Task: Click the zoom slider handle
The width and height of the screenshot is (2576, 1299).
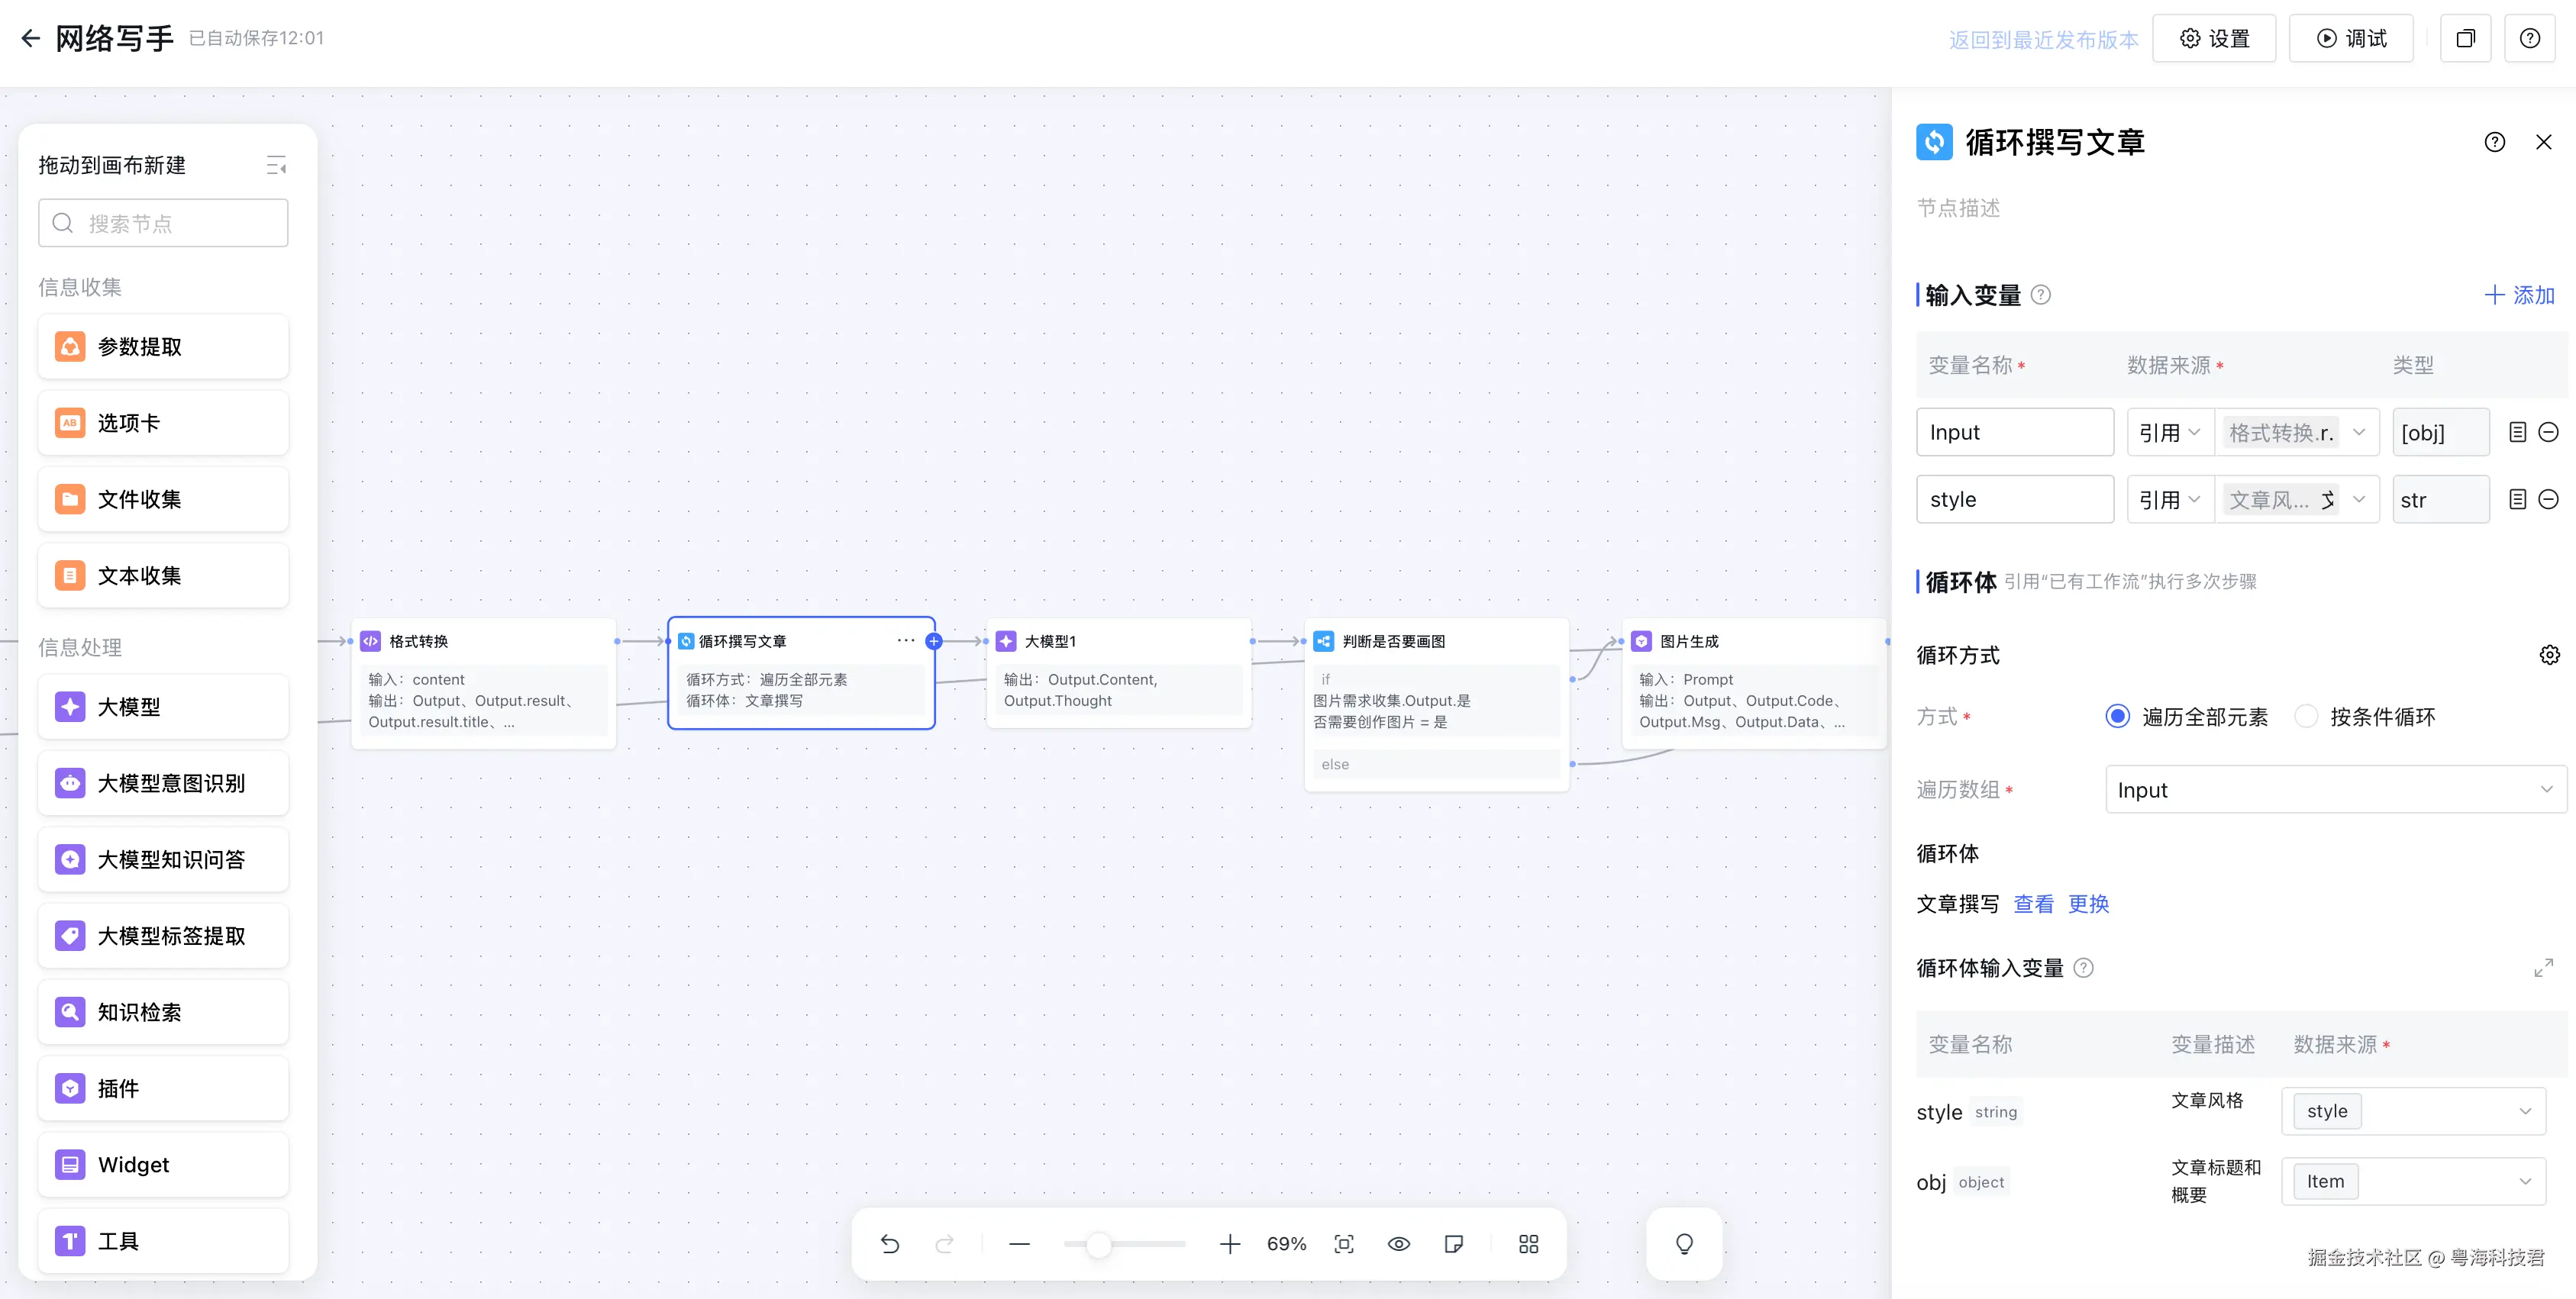Action: [x=1098, y=1244]
